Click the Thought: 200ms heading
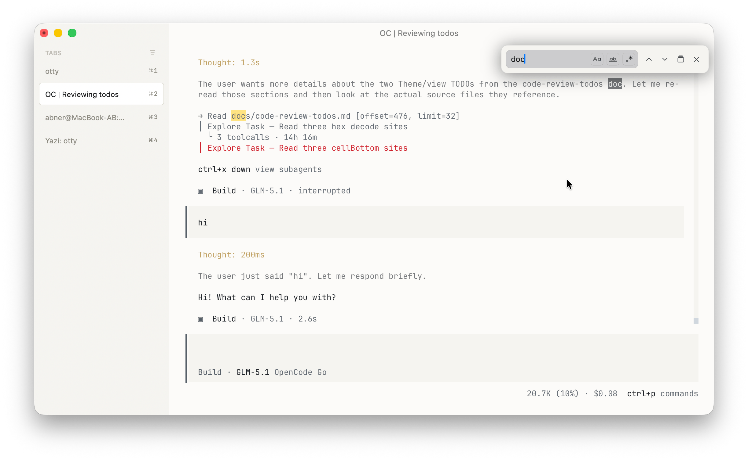This screenshot has width=748, height=460. click(x=231, y=255)
